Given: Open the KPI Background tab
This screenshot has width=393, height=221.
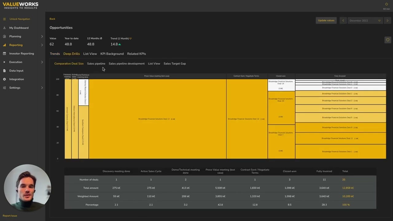Looking at the screenshot, I should click(x=112, y=54).
